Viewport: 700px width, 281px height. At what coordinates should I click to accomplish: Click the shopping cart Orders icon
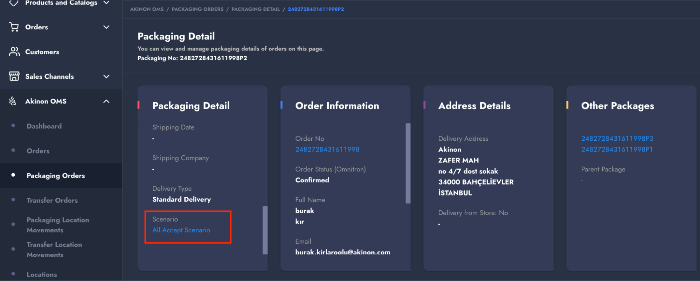tap(14, 27)
